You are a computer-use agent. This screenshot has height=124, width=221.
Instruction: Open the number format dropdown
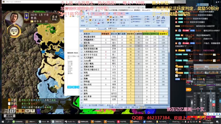[128, 17]
